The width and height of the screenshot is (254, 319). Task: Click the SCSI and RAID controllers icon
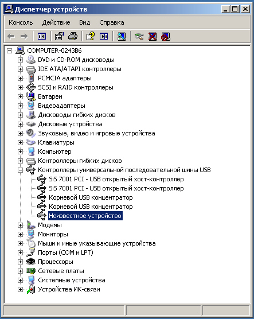(31, 87)
